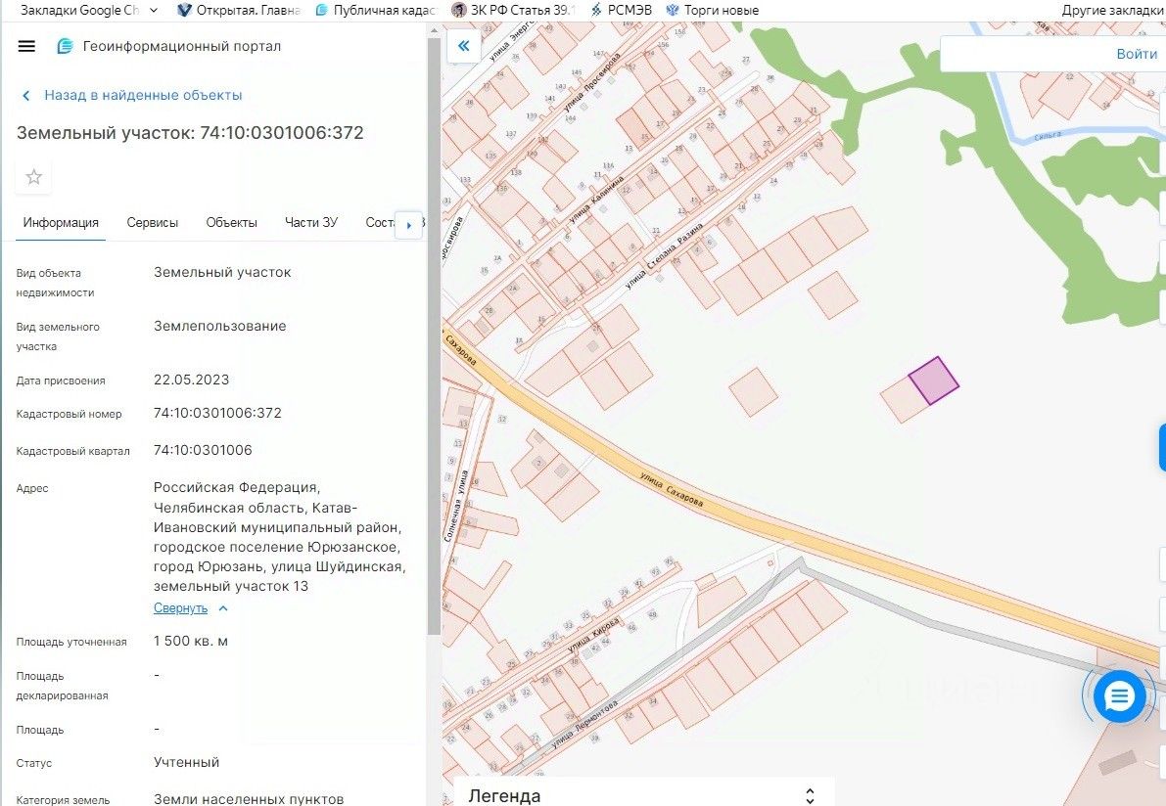The image size is (1166, 806).
Task: Expand the Легенда panel
Action: (809, 795)
